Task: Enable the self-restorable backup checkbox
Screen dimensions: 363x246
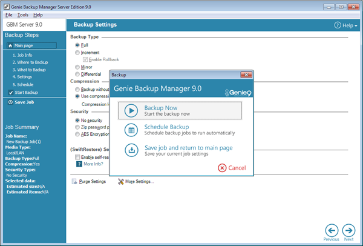Action: click(x=77, y=157)
